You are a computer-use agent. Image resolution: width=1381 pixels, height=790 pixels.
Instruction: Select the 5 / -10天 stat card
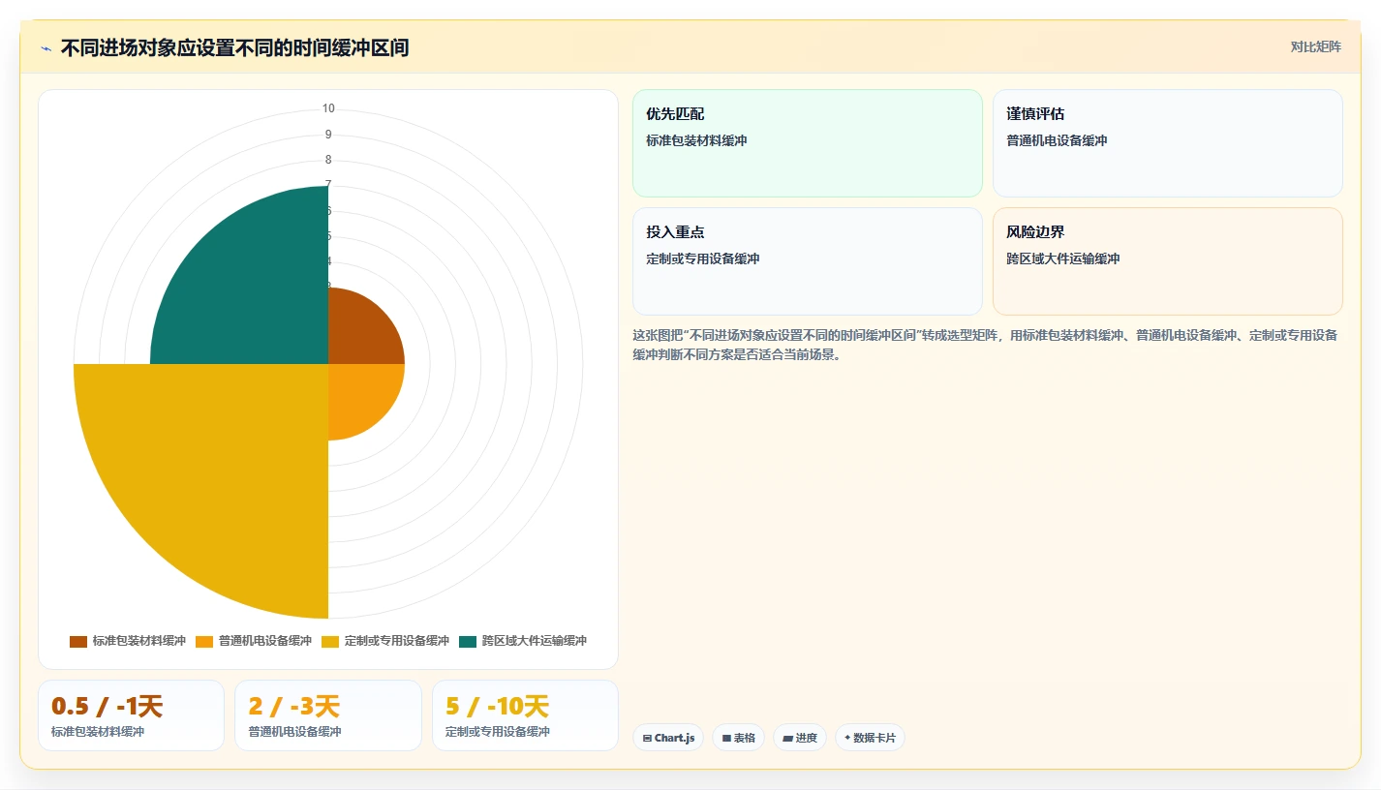(525, 715)
